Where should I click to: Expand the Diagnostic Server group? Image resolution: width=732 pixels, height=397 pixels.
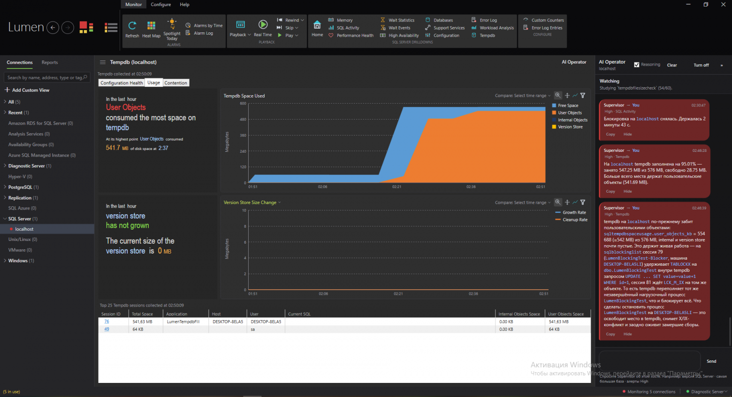click(5, 166)
